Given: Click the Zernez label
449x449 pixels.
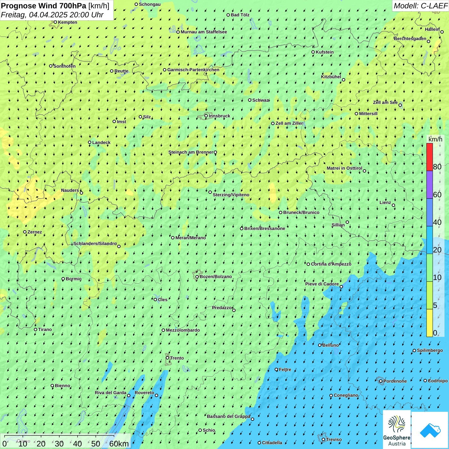Looking at the screenshot, I should [35, 232].
